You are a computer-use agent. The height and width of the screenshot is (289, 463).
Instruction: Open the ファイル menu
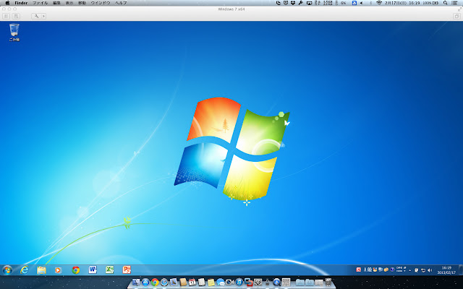[40, 3]
